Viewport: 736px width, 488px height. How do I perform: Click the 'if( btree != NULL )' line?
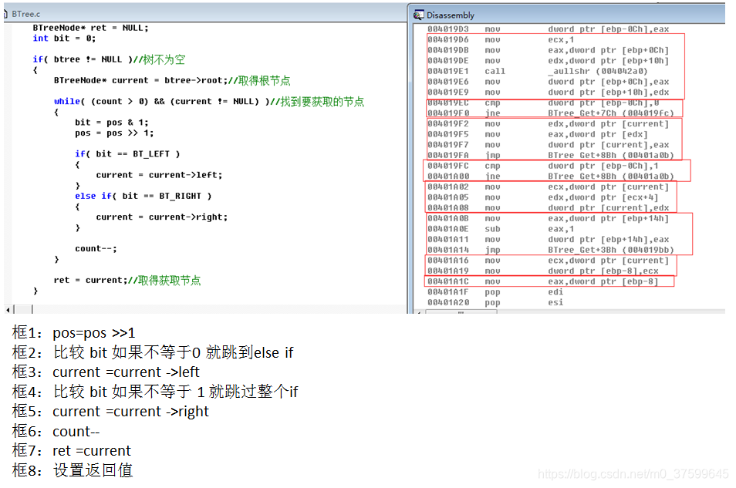(x=109, y=59)
